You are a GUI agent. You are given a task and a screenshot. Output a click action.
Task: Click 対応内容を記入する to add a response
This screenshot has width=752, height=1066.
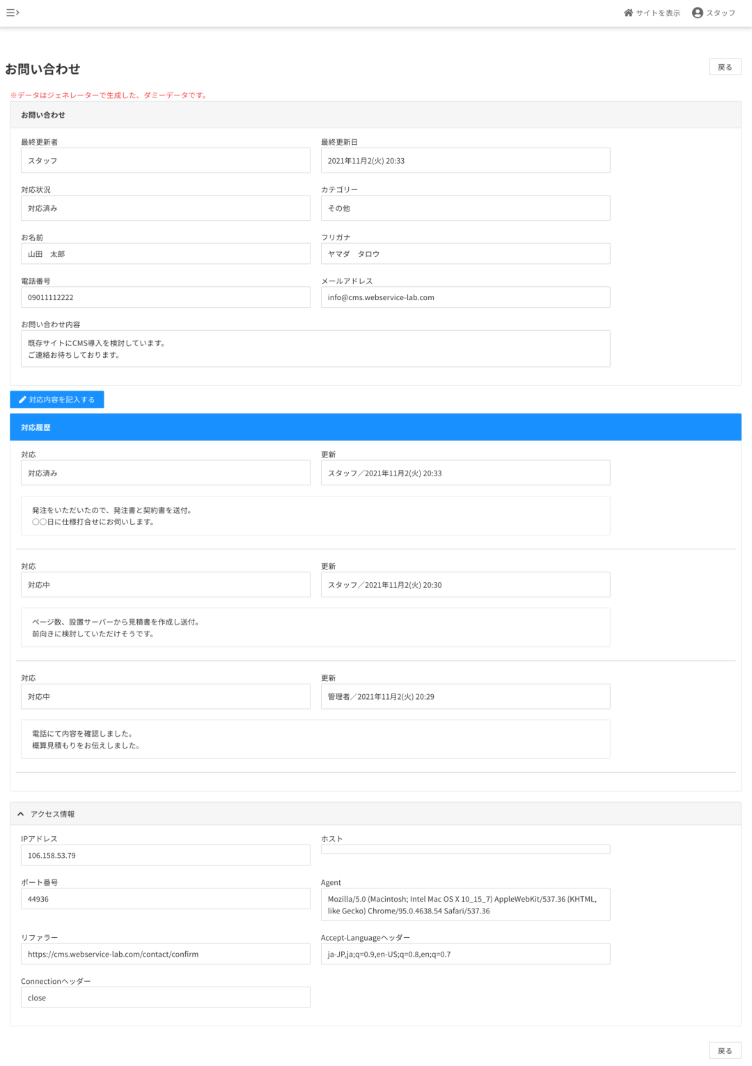(x=58, y=399)
